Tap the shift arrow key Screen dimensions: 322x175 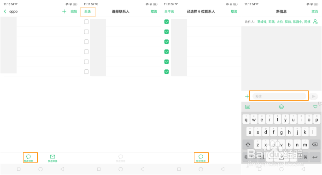pyautogui.click(x=248, y=145)
